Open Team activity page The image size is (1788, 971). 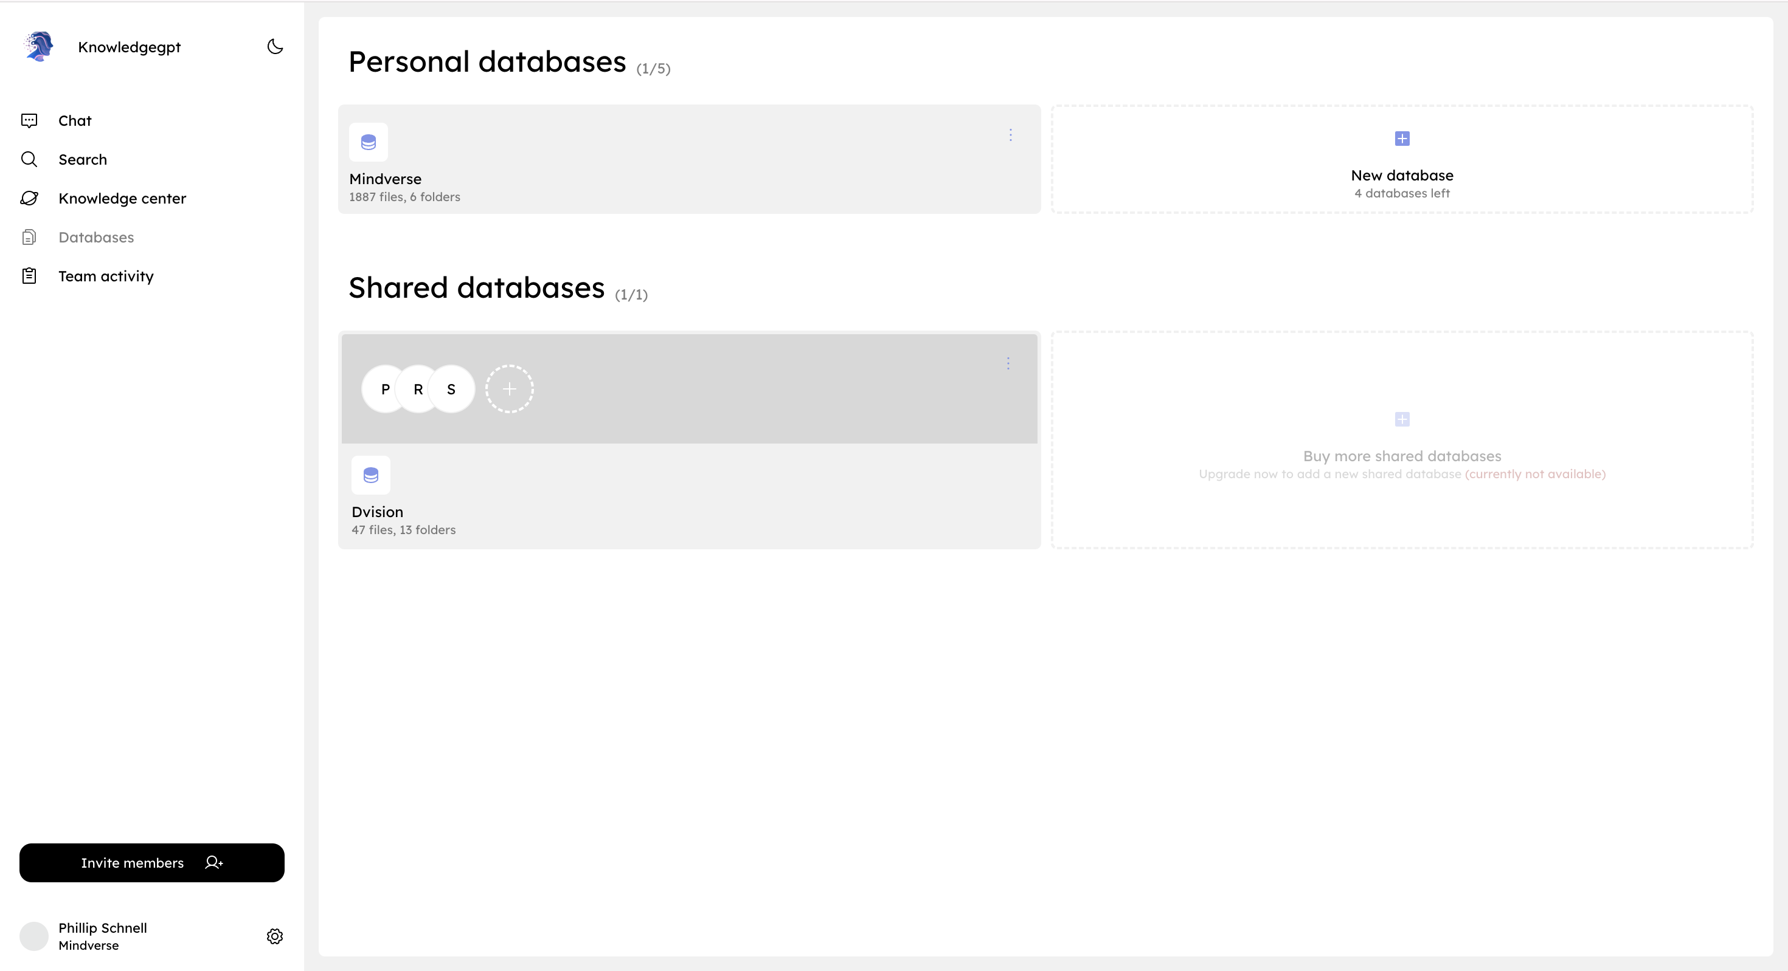105,276
